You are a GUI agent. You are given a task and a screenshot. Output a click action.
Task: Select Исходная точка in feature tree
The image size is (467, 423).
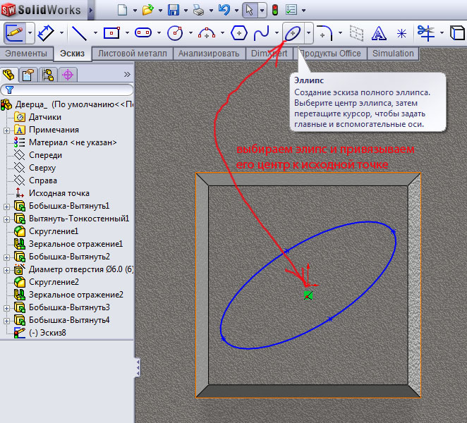(x=59, y=193)
